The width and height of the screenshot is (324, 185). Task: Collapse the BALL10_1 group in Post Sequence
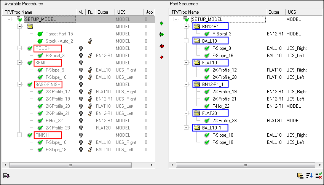coord(186,128)
